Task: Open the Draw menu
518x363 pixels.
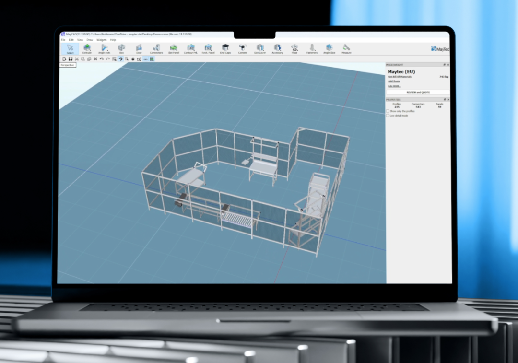Action: 90,40
